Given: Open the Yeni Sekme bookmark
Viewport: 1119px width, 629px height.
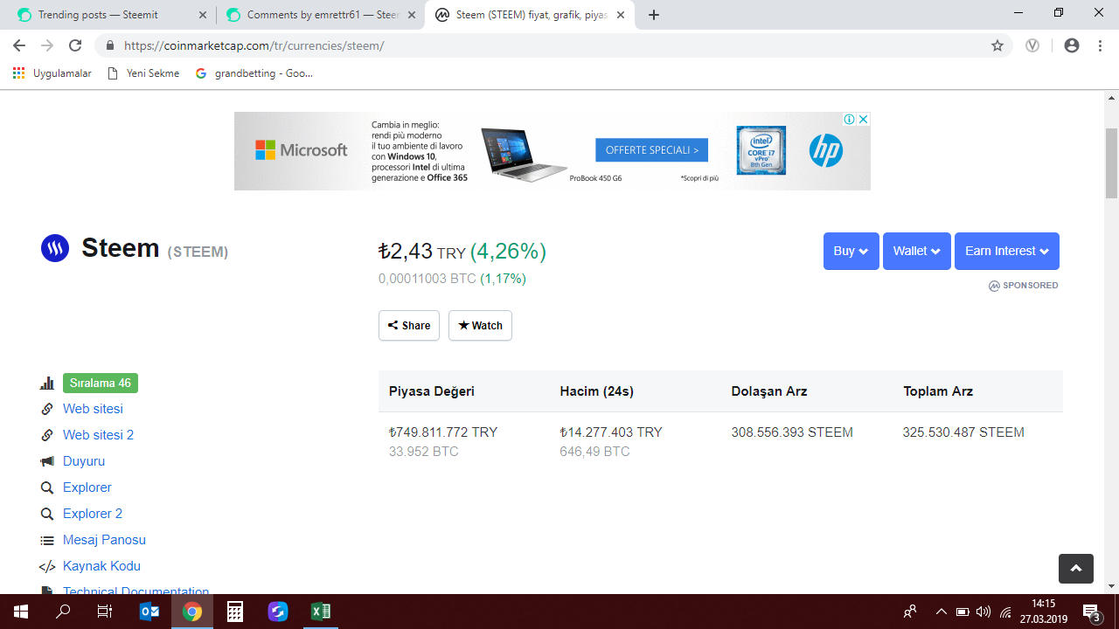Looking at the screenshot, I should point(143,73).
